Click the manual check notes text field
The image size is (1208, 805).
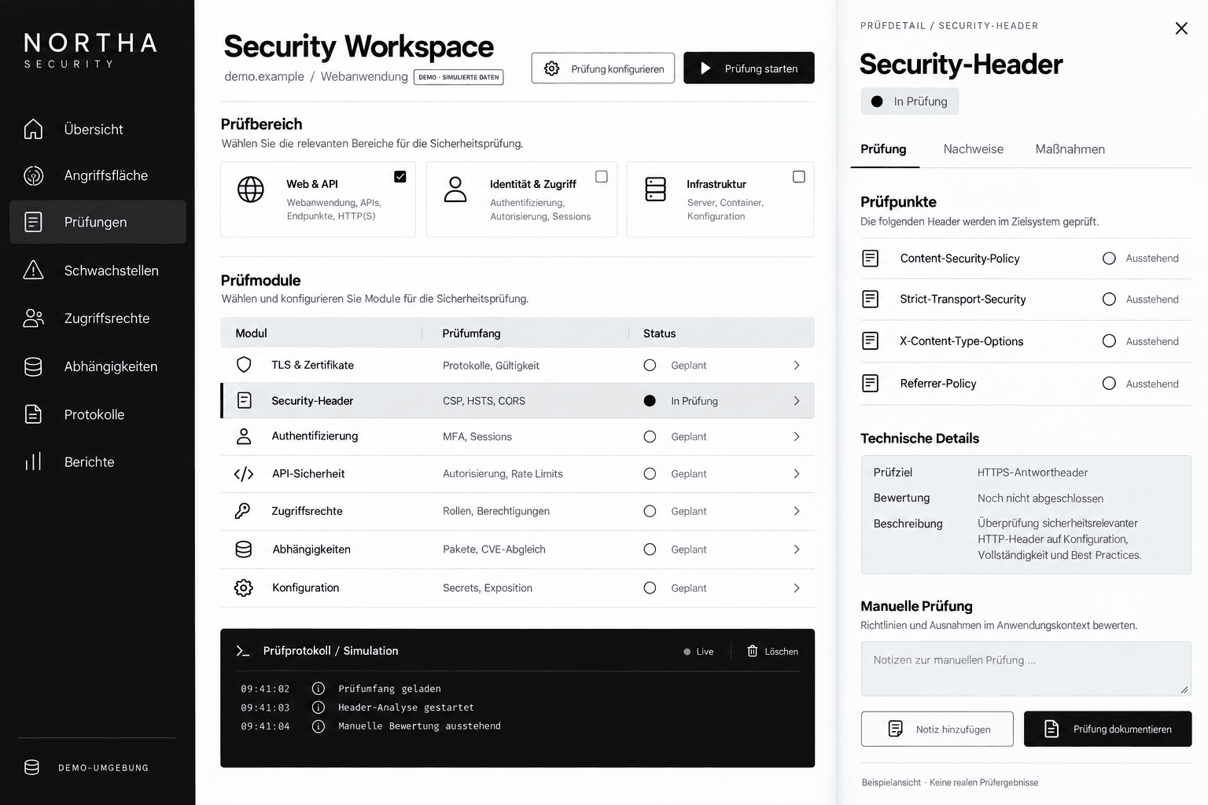[x=1026, y=669]
